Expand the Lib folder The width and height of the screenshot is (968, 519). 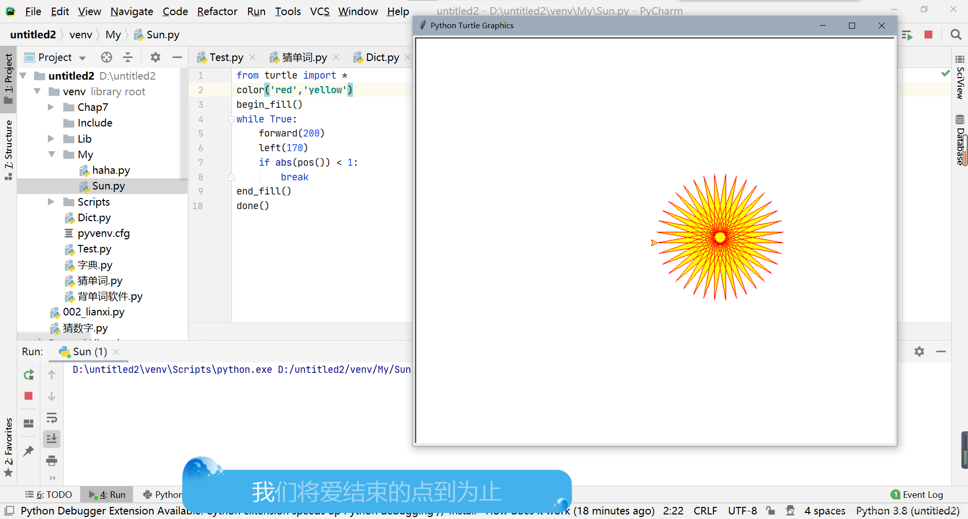[x=50, y=139]
